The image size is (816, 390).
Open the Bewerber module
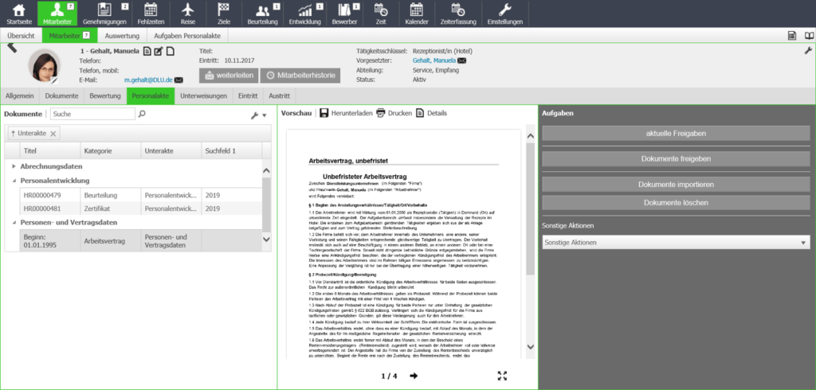pos(344,14)
